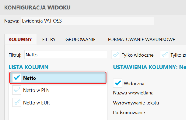Viewport: 186px width, 120px height.
Task: Switch to the KOLUMNY tab
Action: 20,39
